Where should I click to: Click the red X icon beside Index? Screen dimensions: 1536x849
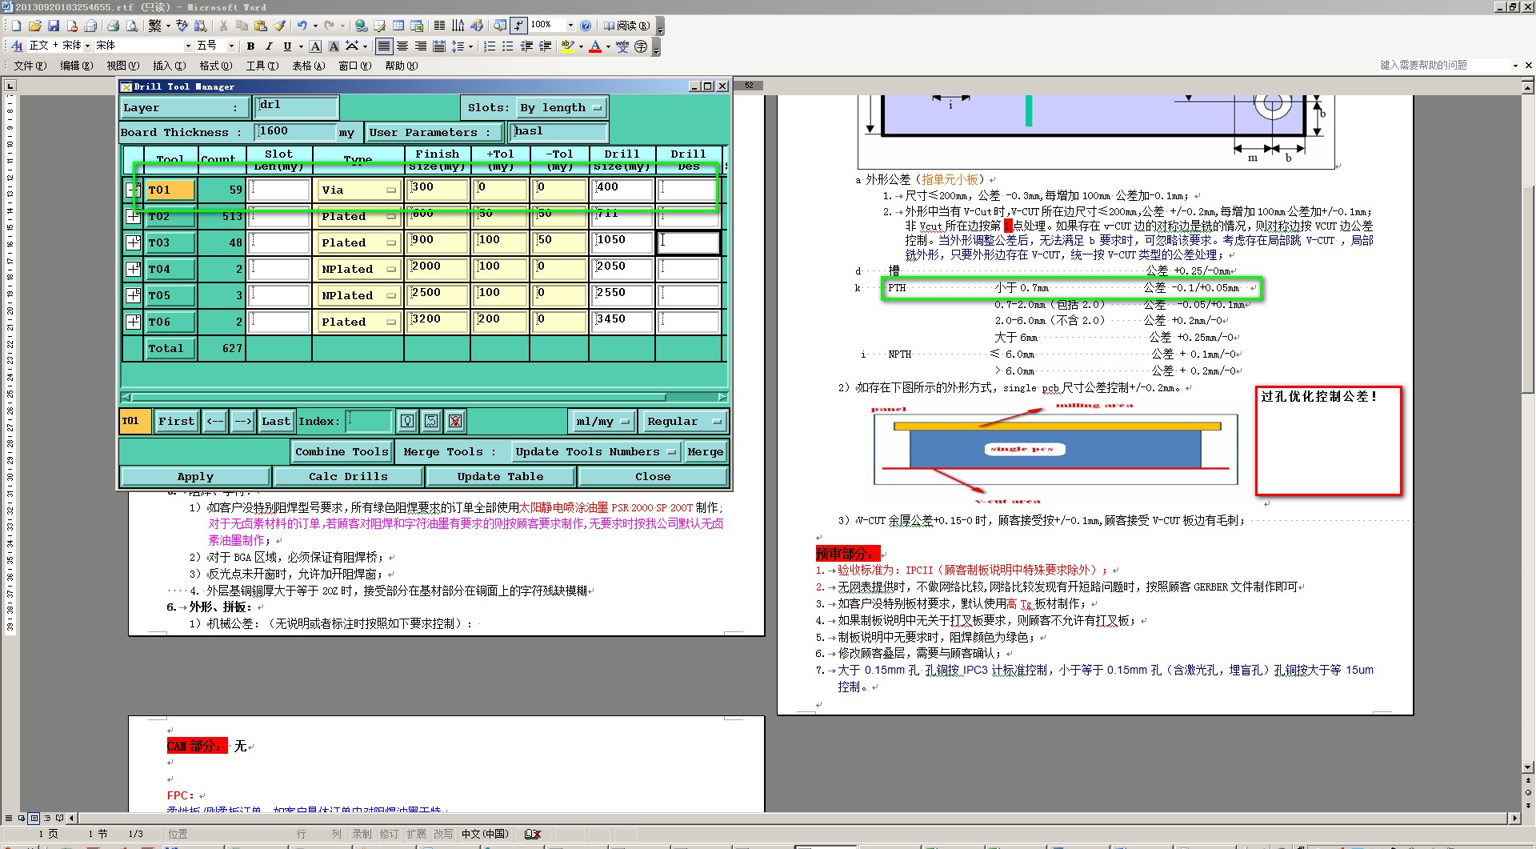[455, 421]
